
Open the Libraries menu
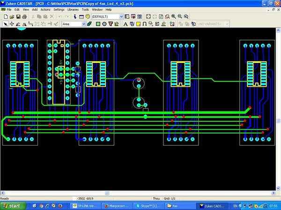[x=73, y=10]
